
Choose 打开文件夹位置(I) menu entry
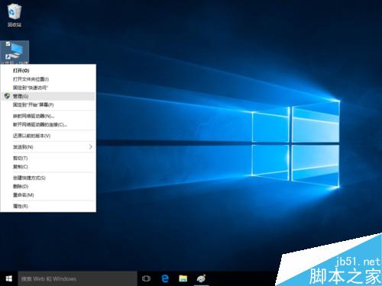pyautogui.click(x=48, y=79)
